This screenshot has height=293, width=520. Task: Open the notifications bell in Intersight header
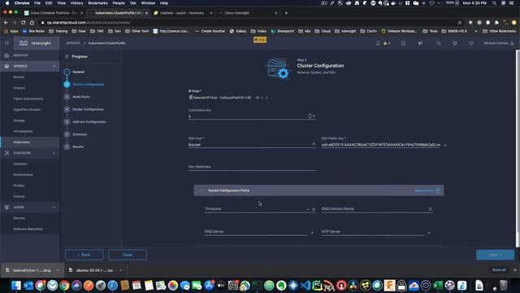coord(378,43)
